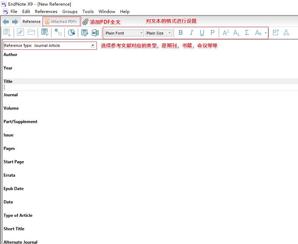This screenshot has height=244, width=298.
Task: Open the Tools menu
Action: coord(88,11)
